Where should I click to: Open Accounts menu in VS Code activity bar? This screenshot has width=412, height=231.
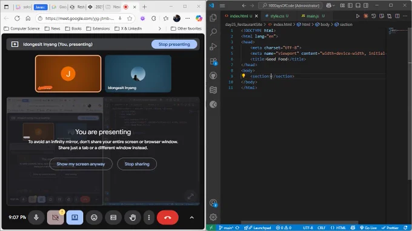click(x=213, y=203)
